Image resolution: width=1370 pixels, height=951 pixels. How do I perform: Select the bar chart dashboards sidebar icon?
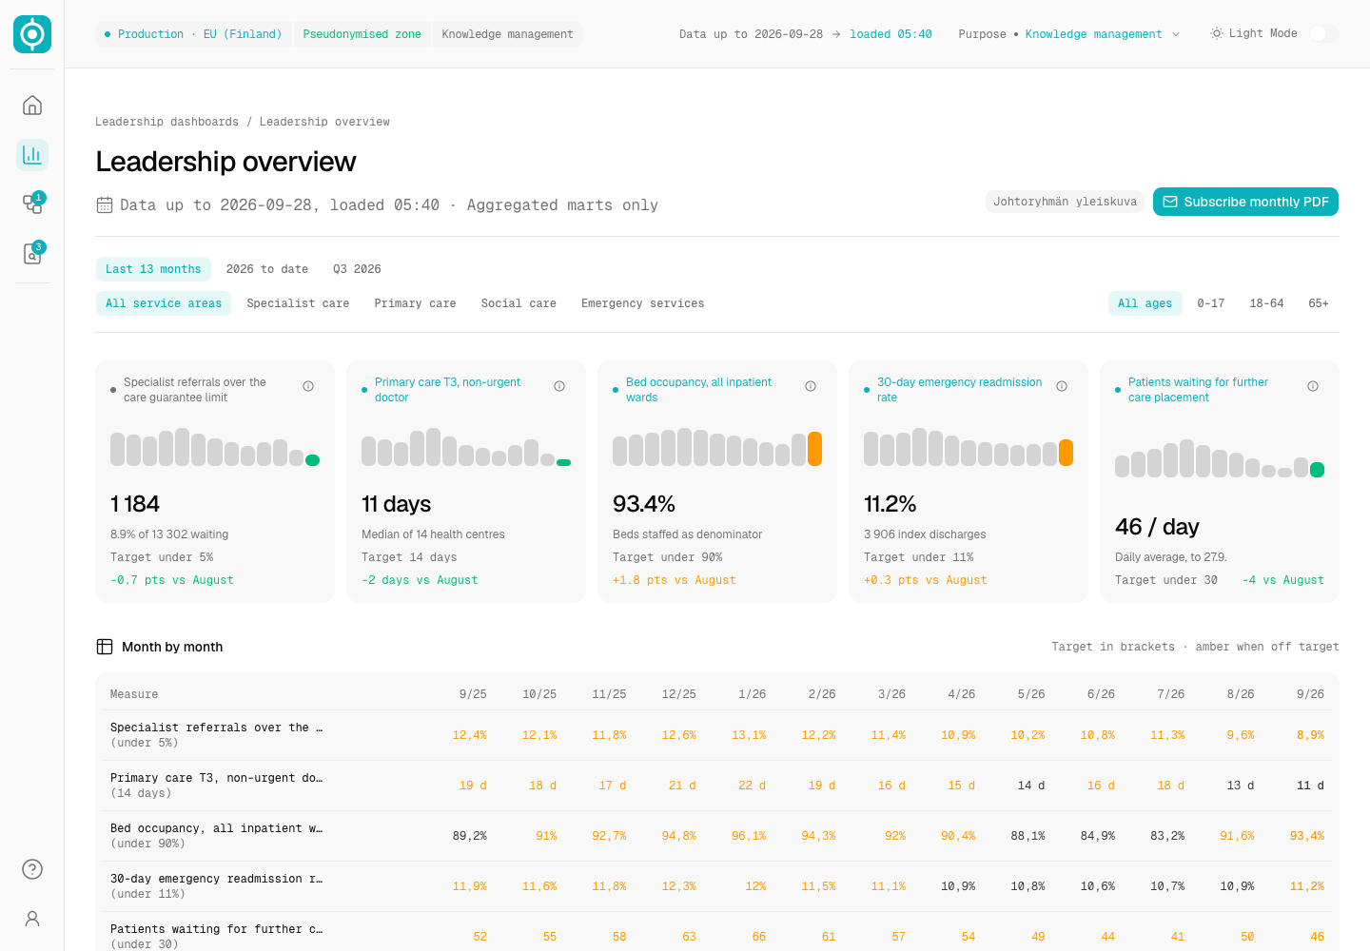point(32,154)
